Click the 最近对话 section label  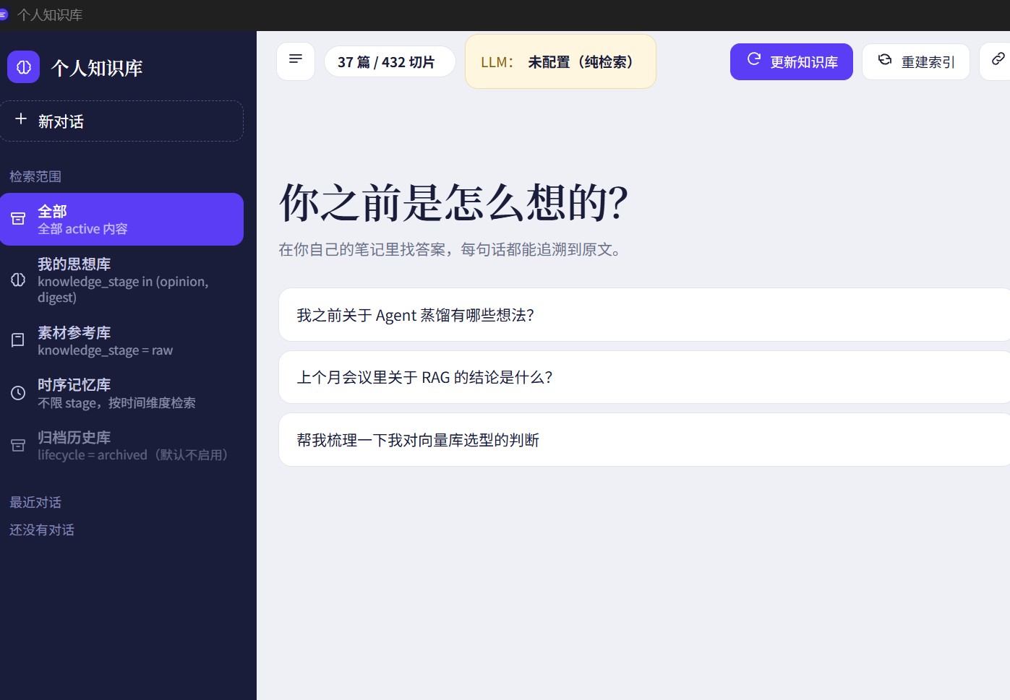pyautogui.click(x=35, y=502)
